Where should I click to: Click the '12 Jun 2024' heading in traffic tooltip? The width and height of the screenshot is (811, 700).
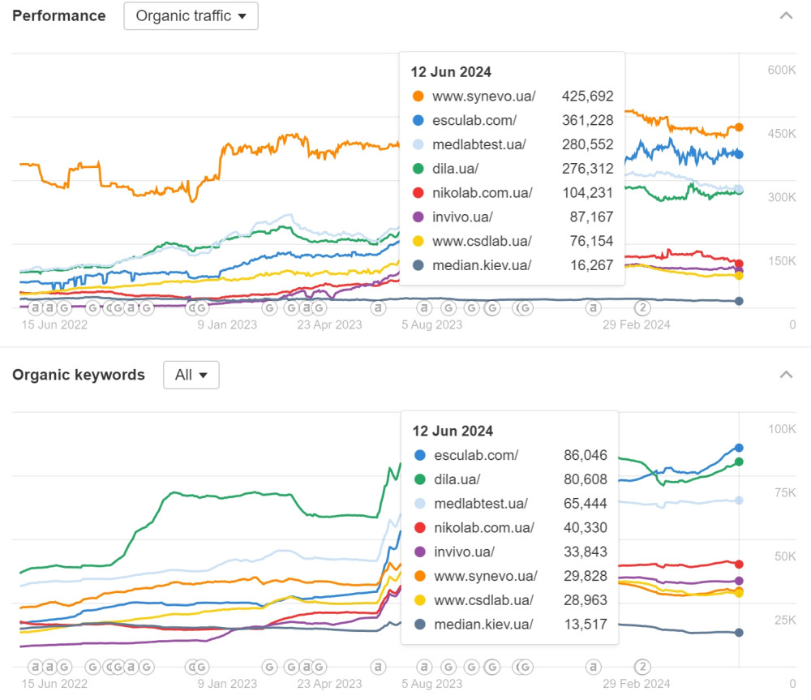tap(451, 72)
